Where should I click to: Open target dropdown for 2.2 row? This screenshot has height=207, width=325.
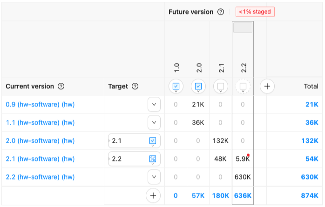coord(154,177)
